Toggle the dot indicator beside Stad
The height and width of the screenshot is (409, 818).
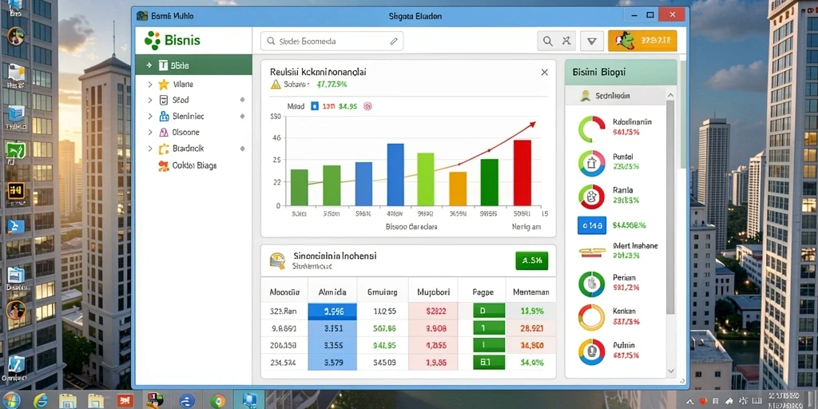(242, 99)
